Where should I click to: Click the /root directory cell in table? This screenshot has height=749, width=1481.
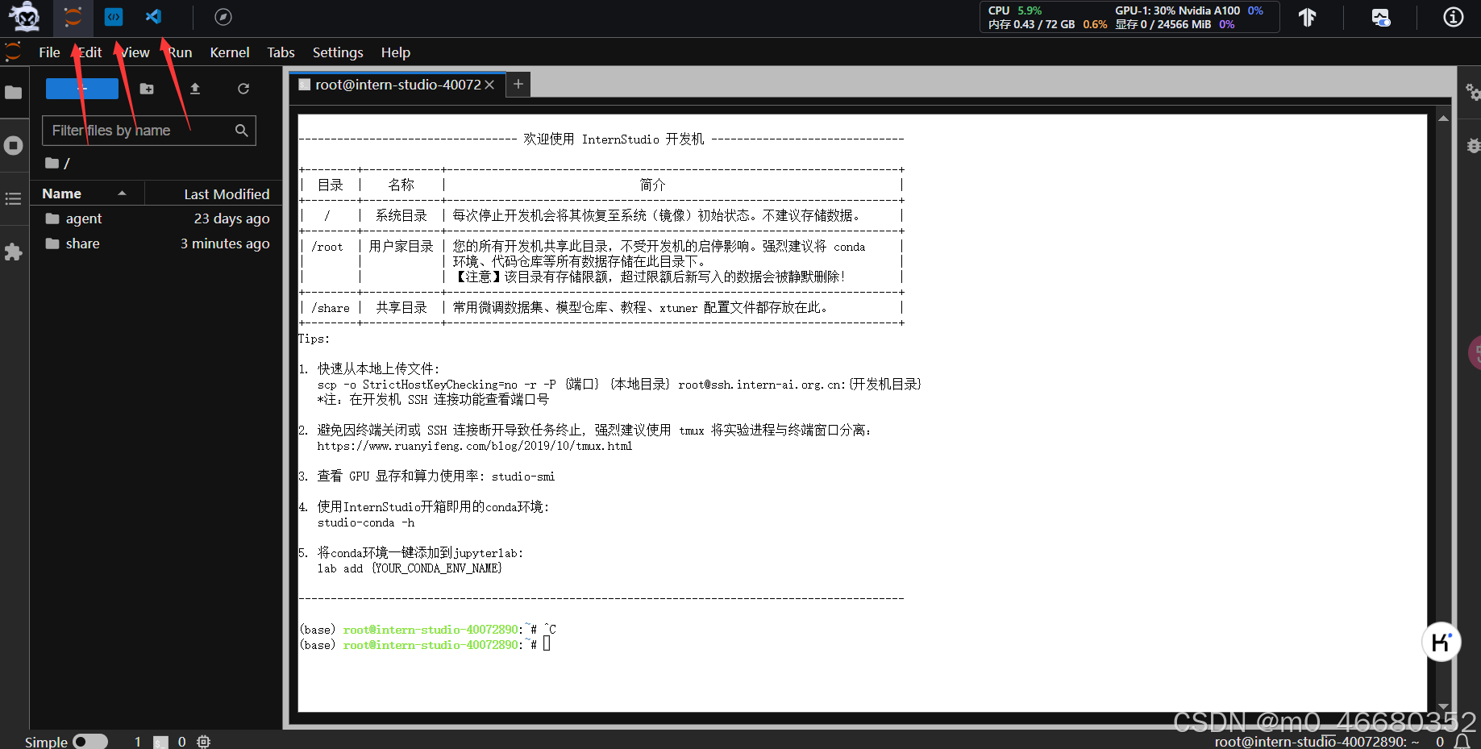pyautogui.click(x=327, y=247)
